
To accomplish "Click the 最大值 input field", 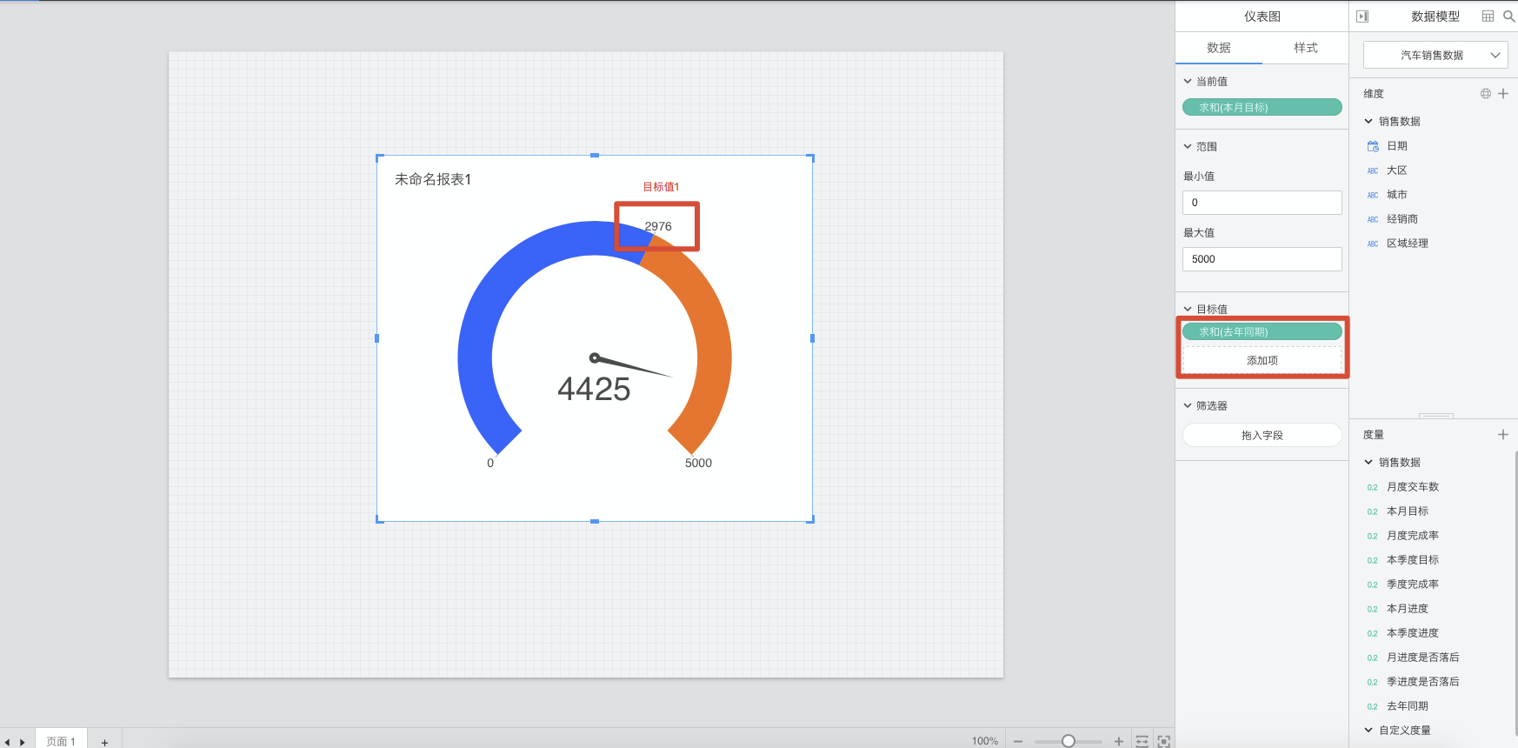I will (1262, 259).
